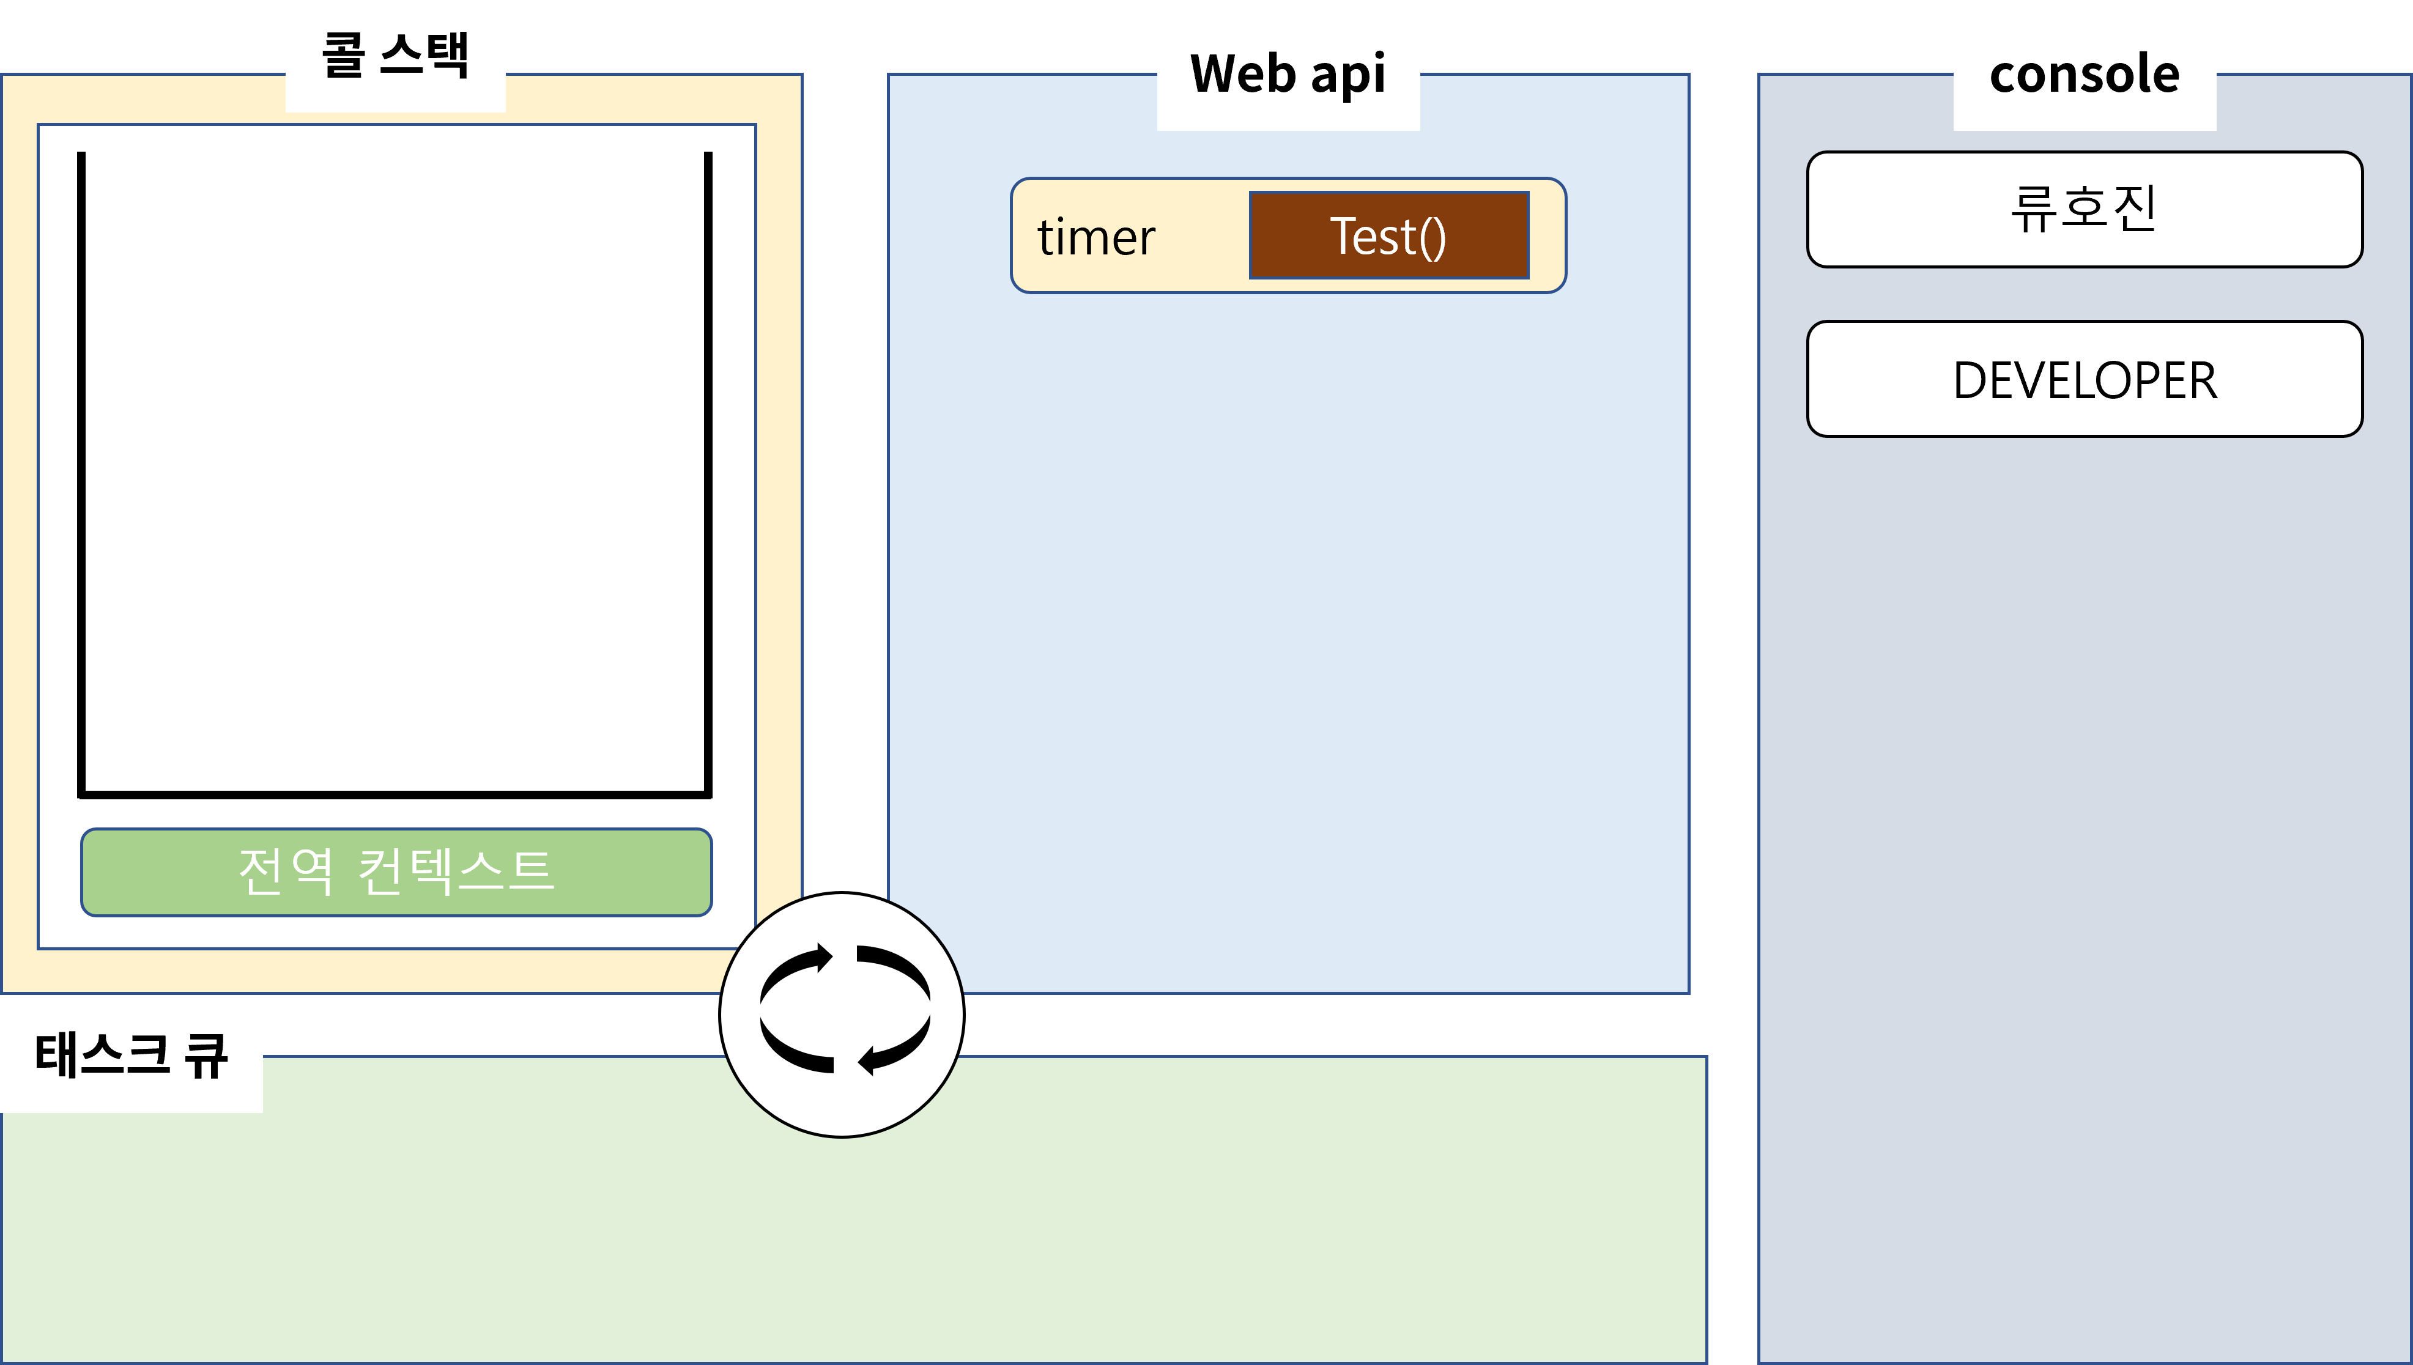Viewport: 2413px width, 1365px height.
Task: Click inside the empty call stack container
Action: click(x=394, y=468)
